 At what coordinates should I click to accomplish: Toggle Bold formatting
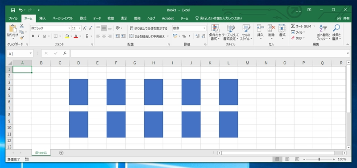[33, 36]
